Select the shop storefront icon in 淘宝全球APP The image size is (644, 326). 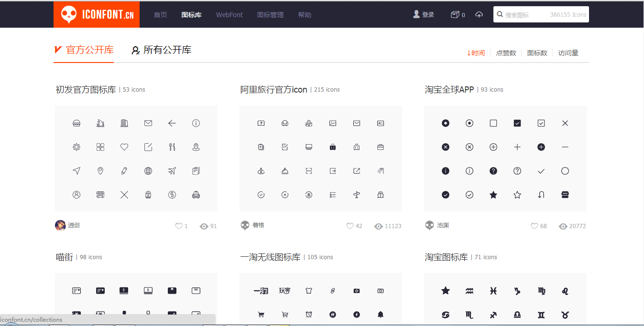click(x=565, y=195)
